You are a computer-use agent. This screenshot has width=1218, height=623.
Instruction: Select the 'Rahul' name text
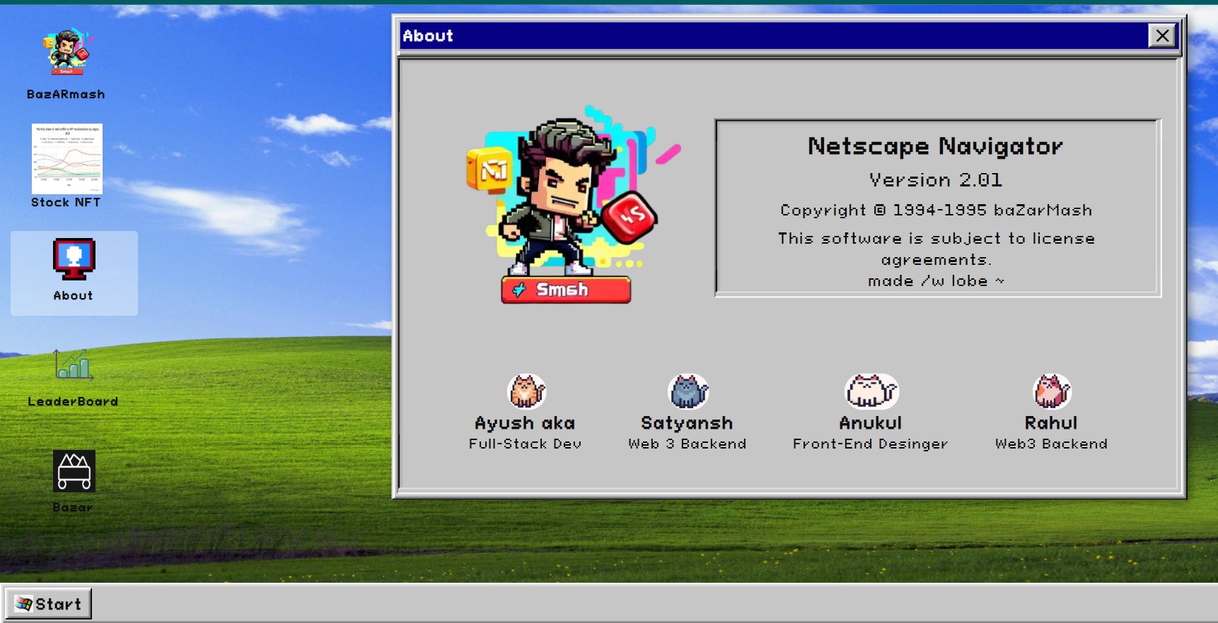pos(1051,423)
